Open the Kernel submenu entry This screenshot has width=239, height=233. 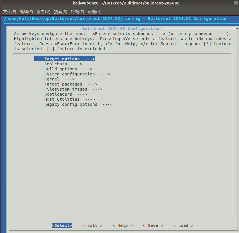(60, 79)
